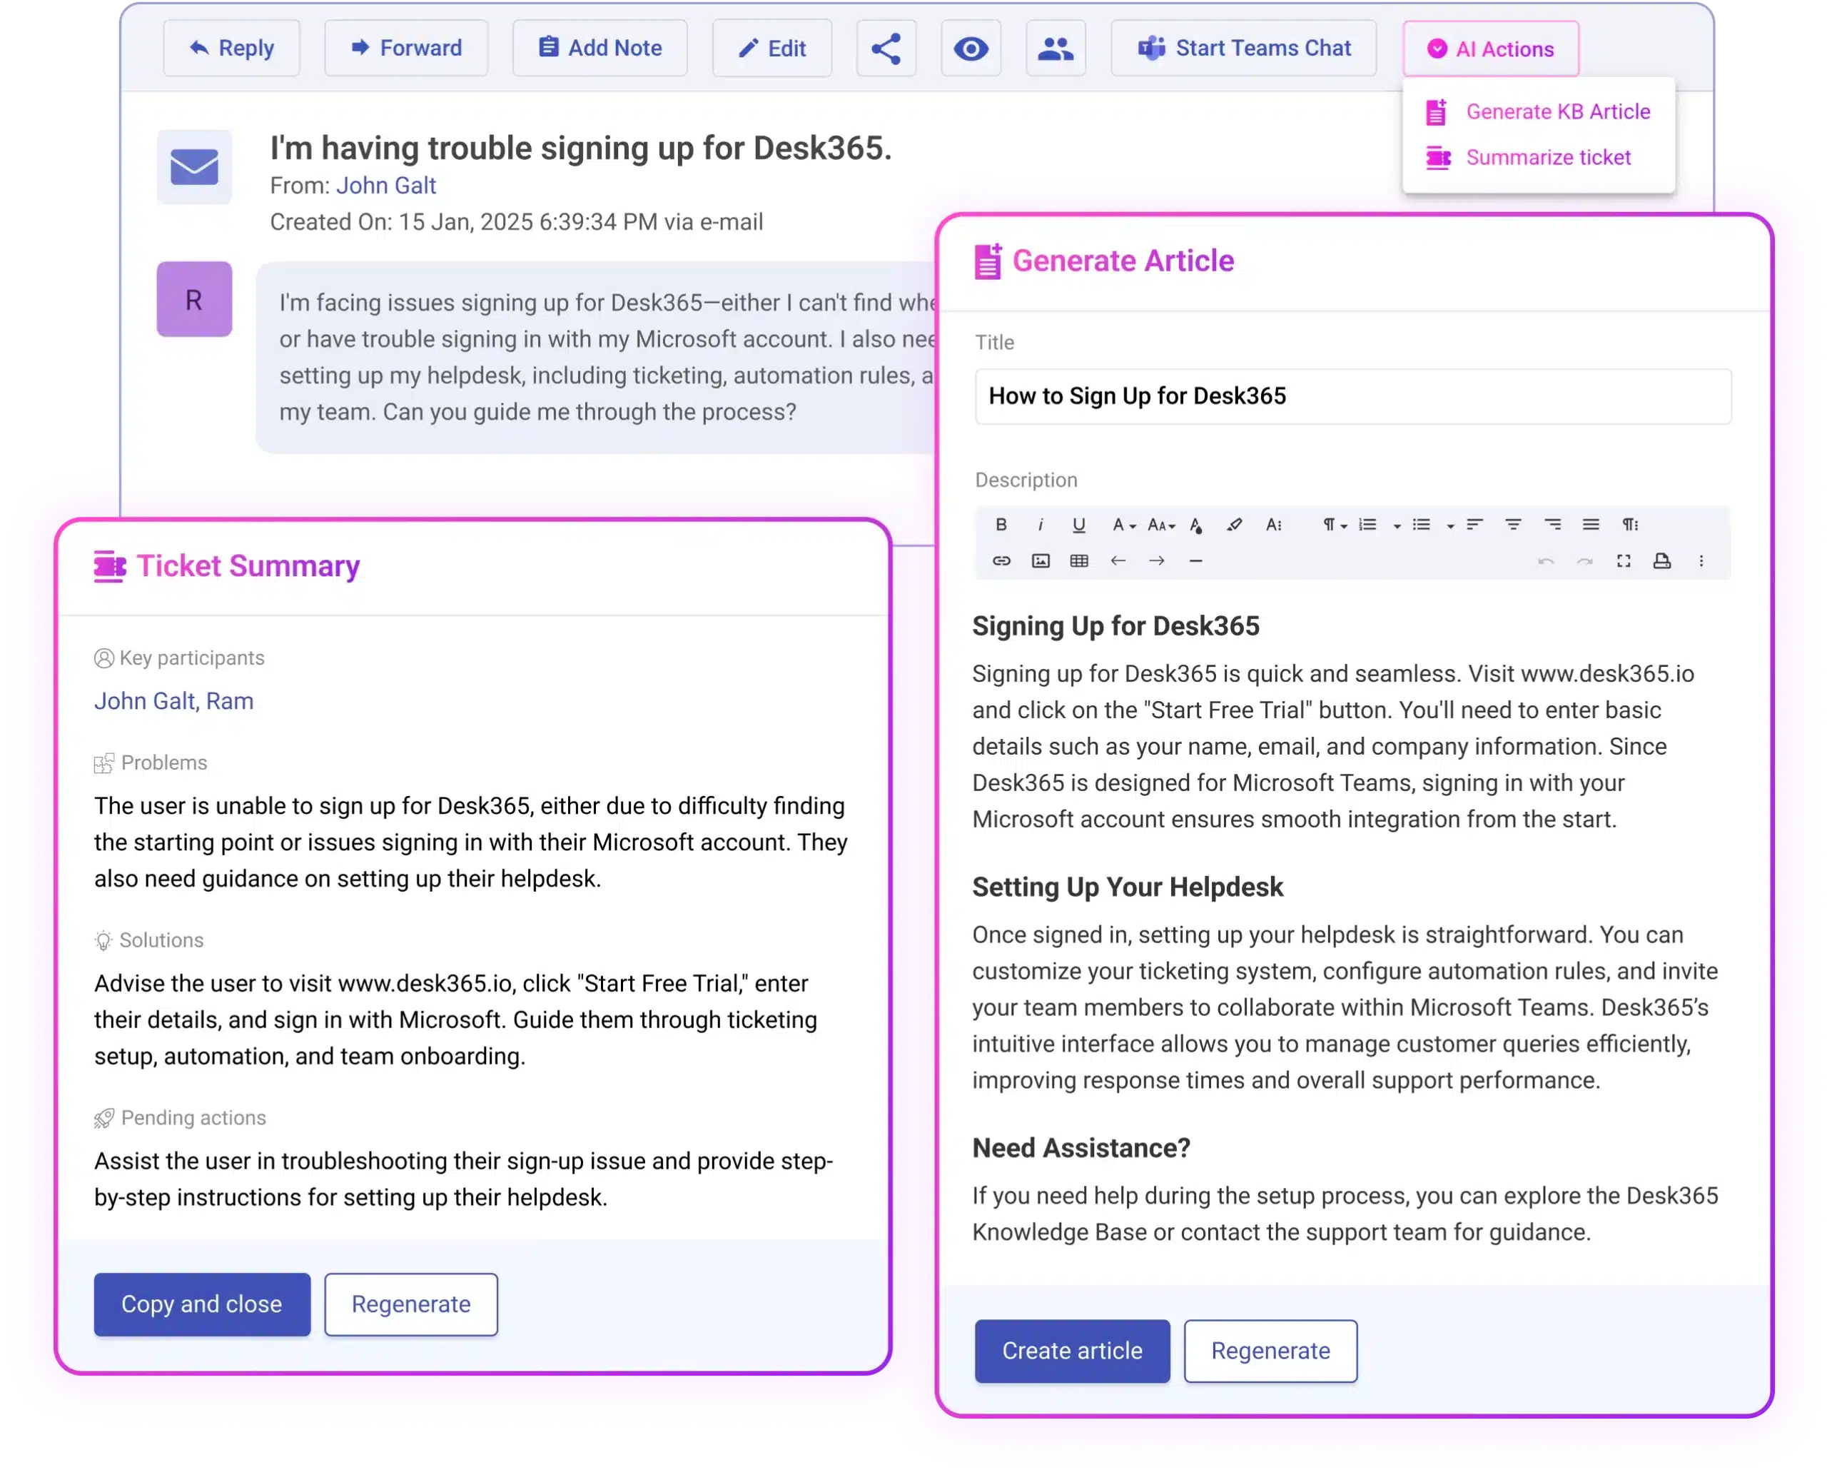The height and width of the screenshot is (1470, 1827).
Task: Click the people/contacts icon in toolbar
Action: [1055, 49]
